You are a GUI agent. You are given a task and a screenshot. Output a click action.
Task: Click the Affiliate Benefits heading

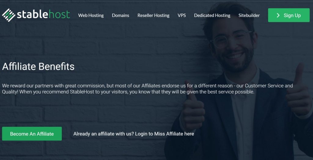pyautogui.click(x=38, y=66)
